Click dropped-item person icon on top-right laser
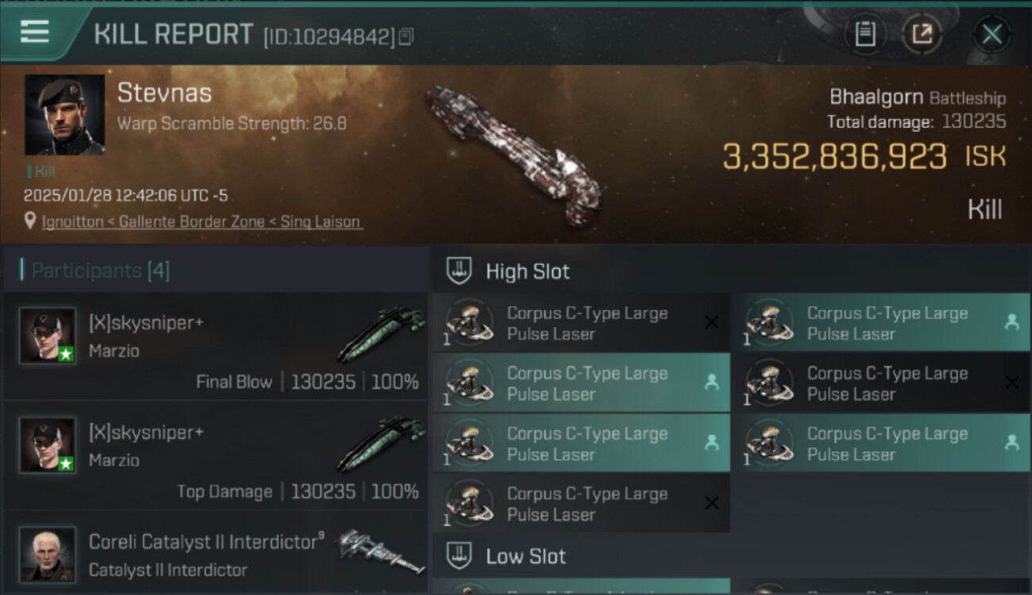 coord(1011,322)
